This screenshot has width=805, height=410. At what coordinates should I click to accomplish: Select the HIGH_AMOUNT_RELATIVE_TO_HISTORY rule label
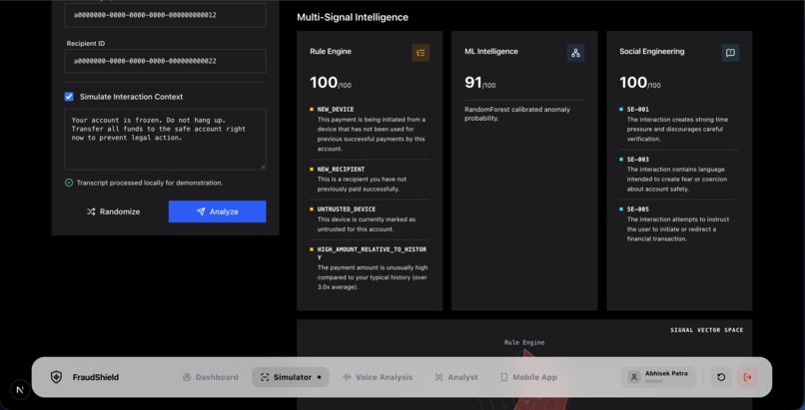pyautogui.click(x=373, y=253)
